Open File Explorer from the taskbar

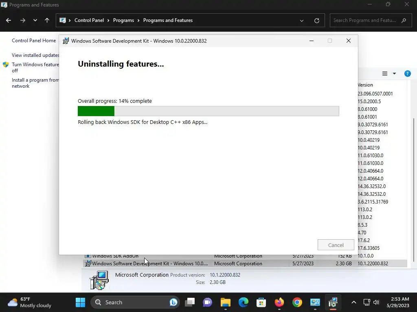tap(226, 302)
